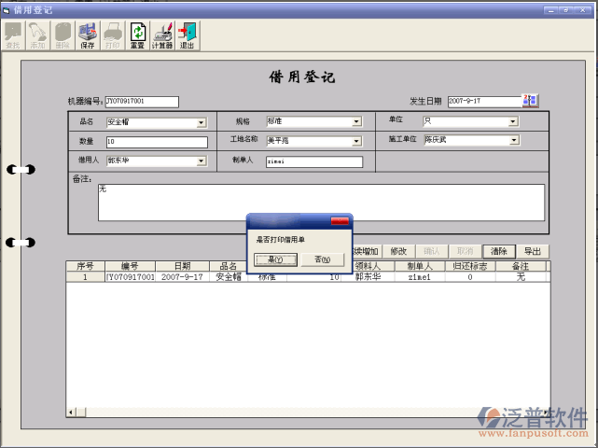Click the 保存 (Save) toolbar icon
Image resolution: width=598 pixels, height=448 pixels.
click(88, 35)
